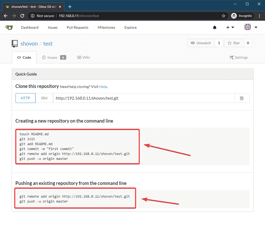The width and height of the screenshot is (265, 240).
Task: Follow the Help link for cloning
Action: 103,87
